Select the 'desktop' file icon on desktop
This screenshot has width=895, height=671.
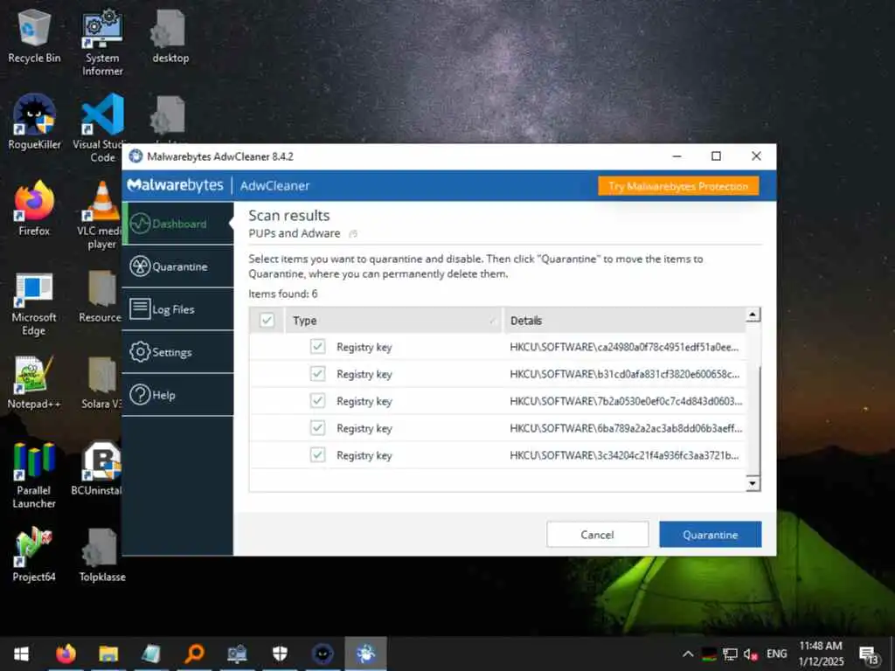[x=170, y=35]
